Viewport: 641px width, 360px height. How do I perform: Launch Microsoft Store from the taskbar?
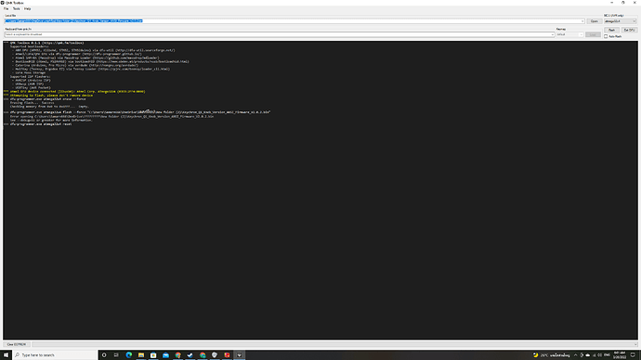point(153,355)
